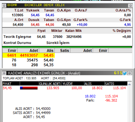Click order count 6461
135x122 pixels.
tap(12, 55)
